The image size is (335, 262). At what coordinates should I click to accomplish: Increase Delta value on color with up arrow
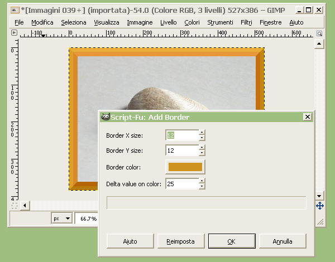point(202,181)
